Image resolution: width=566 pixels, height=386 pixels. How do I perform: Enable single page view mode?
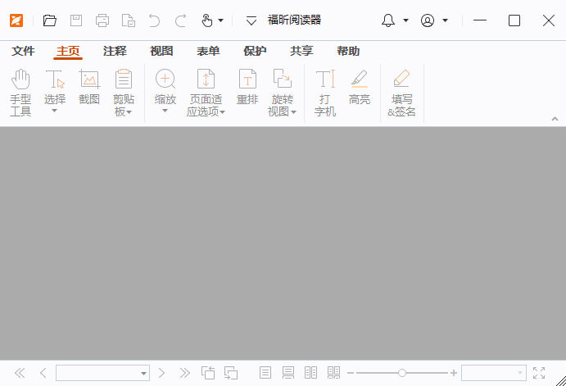265,373
